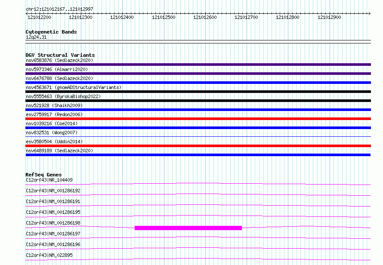383x265 pixels.
Task: Click the chr12:121012167..121012997 region label
Action: click(x=59, y=9)
